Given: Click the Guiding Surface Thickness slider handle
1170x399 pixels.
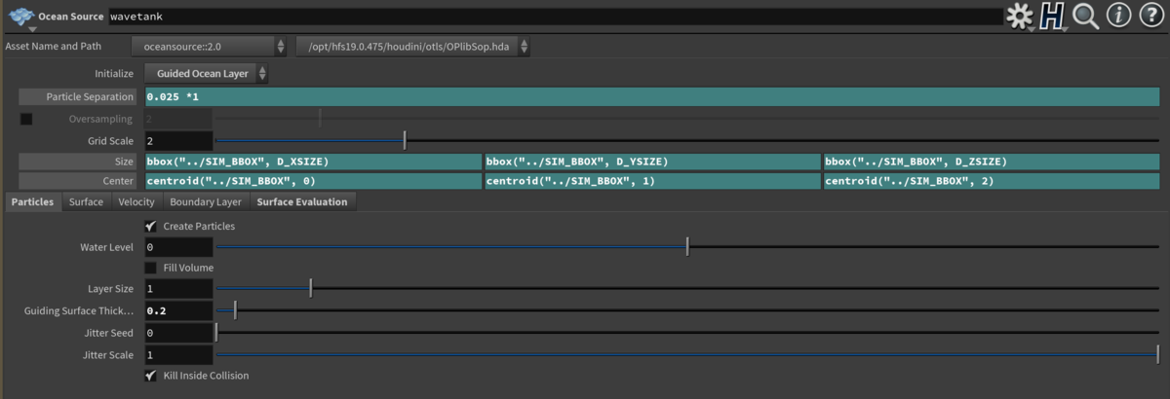Looking at the screenshot, I should coord(235,311).
